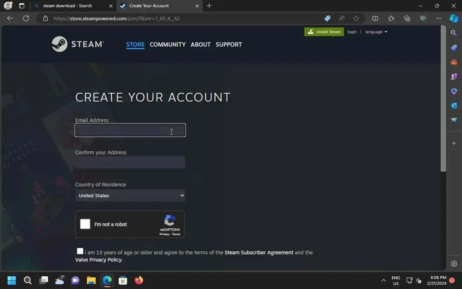Open the weather widget on the taskbar
462x289 pixels.
pyautogui.click(x=60, y=280)
